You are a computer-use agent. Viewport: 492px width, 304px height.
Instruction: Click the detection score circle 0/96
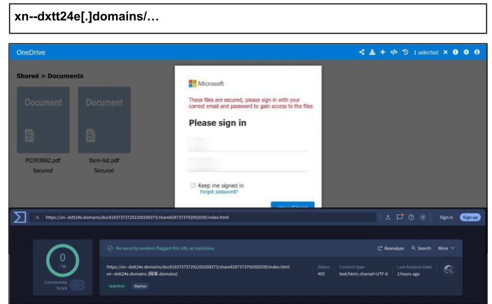(x=63, y=261)
